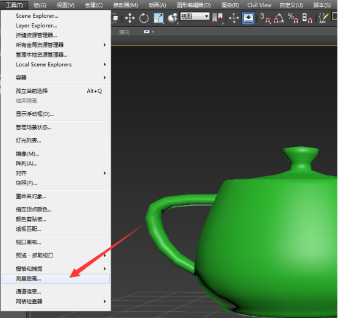Open the Civil View menu
Viewport: 338px width, 318px height.
tap(259, 5)
